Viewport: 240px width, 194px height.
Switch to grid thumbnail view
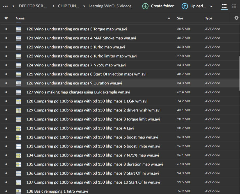tap(234, 6)
